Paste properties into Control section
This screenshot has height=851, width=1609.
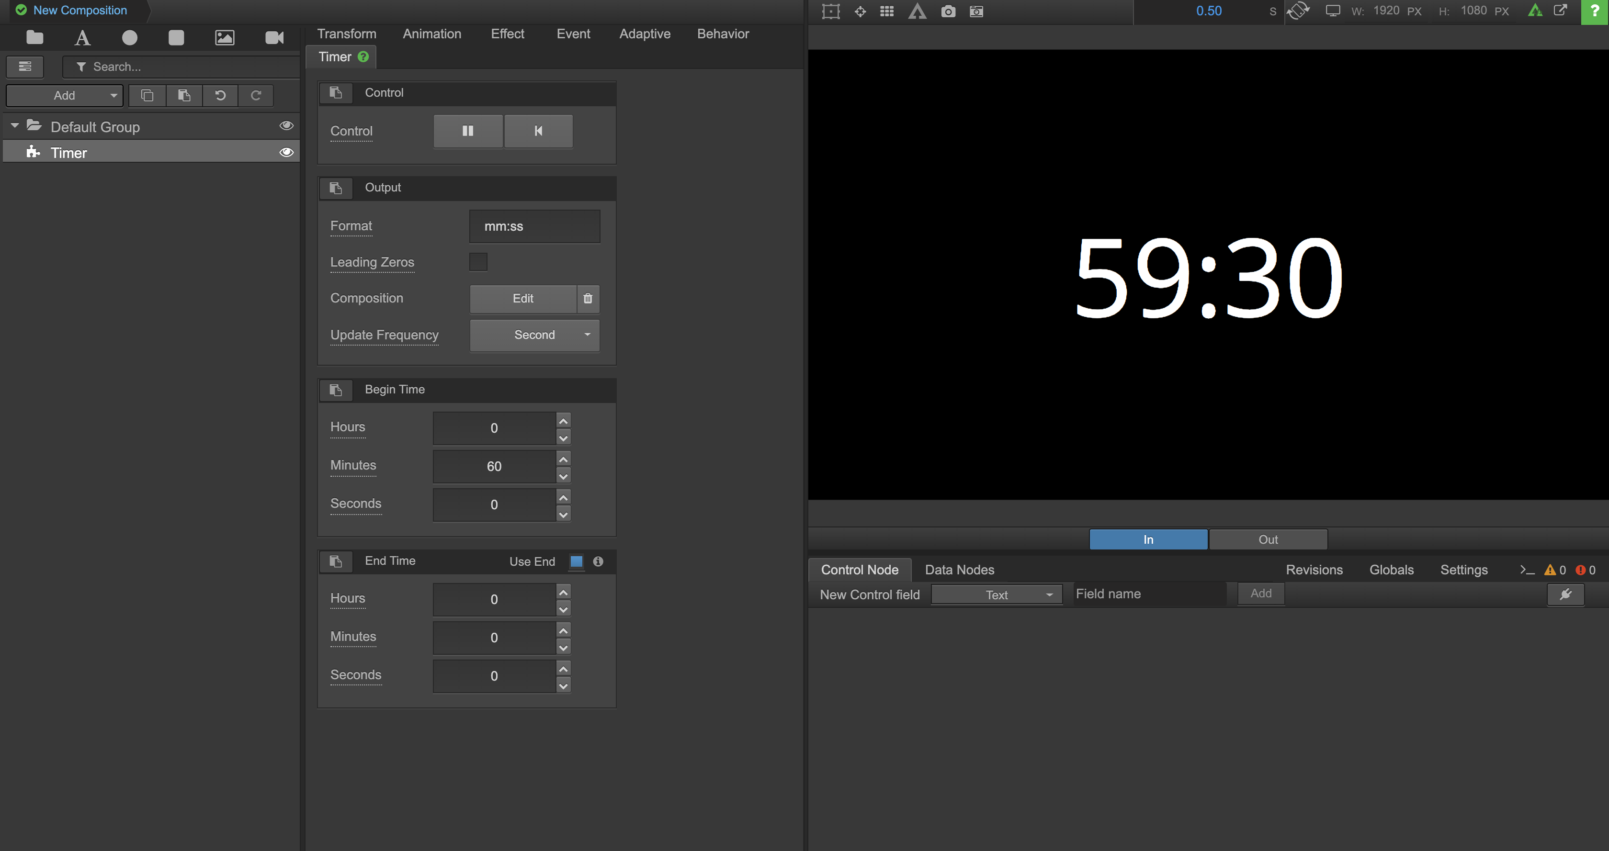click(x=336, y=92)
